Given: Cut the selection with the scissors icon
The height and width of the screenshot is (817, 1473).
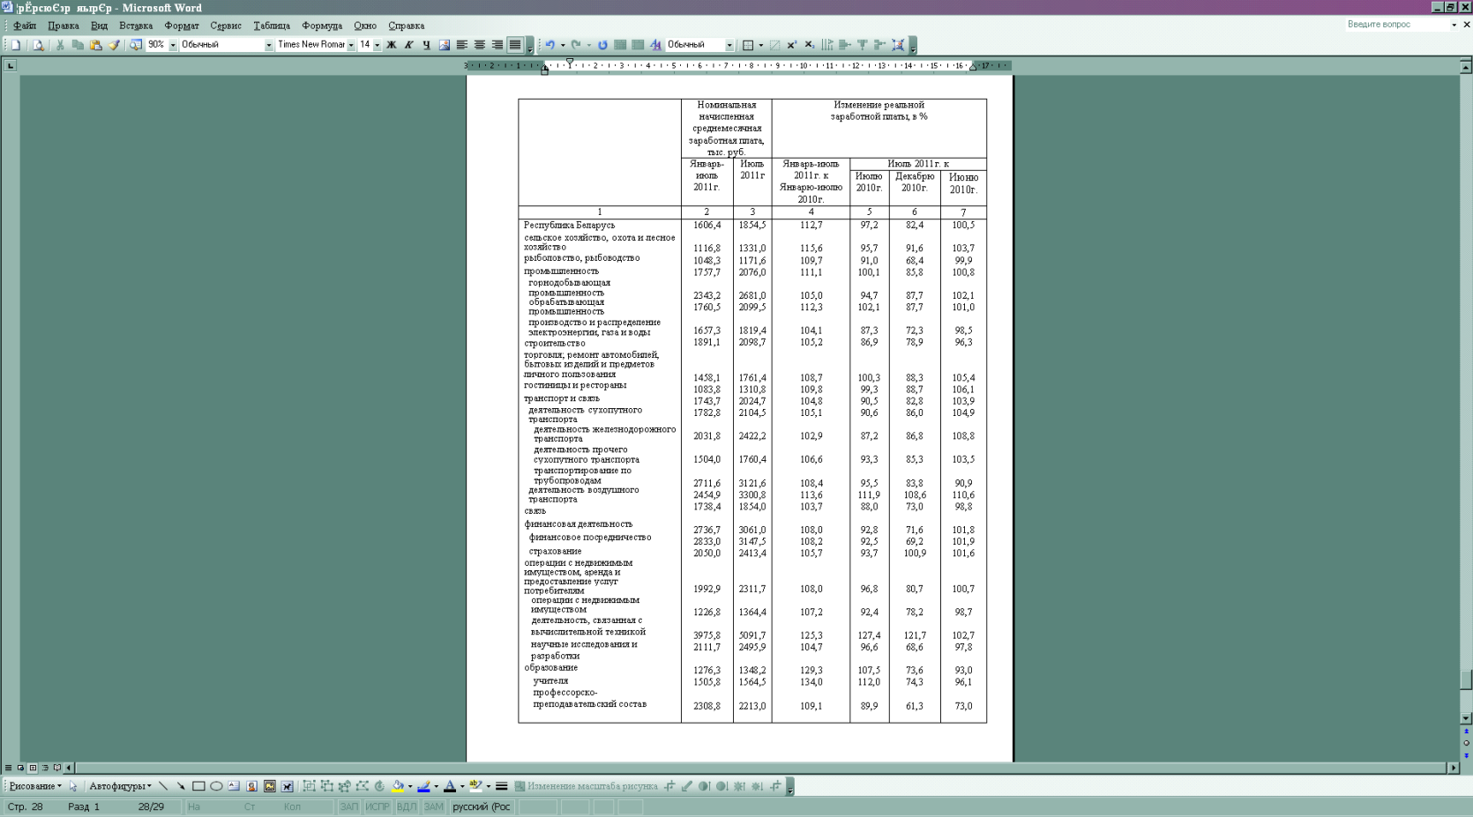Looking at the screenshot, I should 61,45.
